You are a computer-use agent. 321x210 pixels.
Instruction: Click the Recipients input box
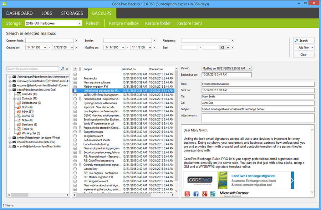(x=206, y=41)
